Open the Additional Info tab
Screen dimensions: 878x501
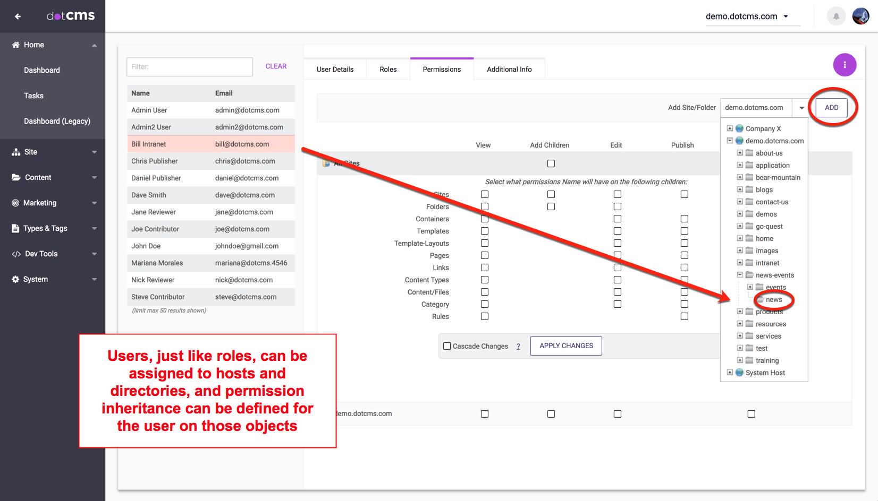pos(509,70)
